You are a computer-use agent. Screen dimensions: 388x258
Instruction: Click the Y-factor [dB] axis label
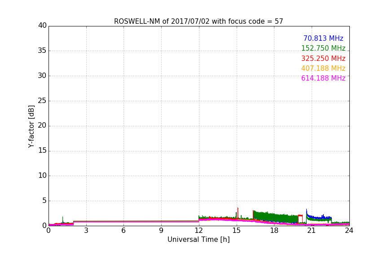pyautogui.click(x=31, y=126)
